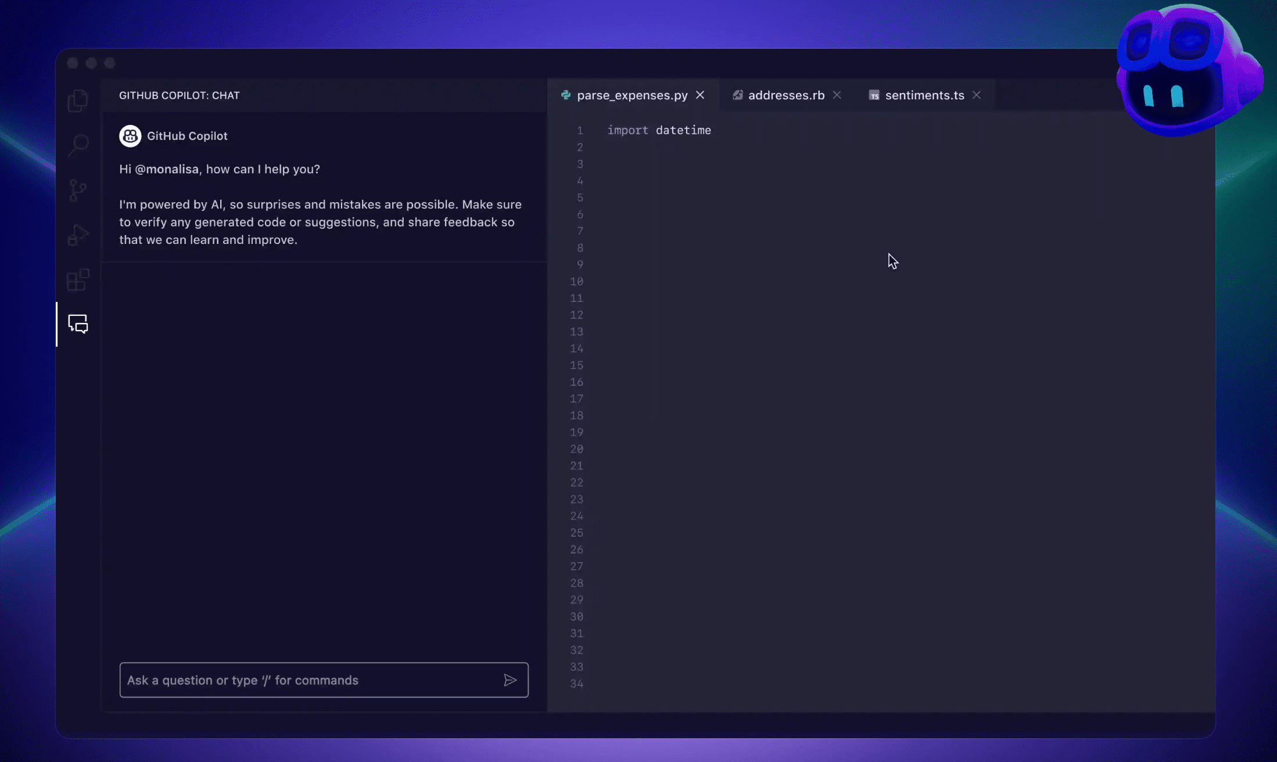Viewport: 1277px width, 762px height.
Task: Switch to the parse_expenses.py tab
Action: [632, 95]
